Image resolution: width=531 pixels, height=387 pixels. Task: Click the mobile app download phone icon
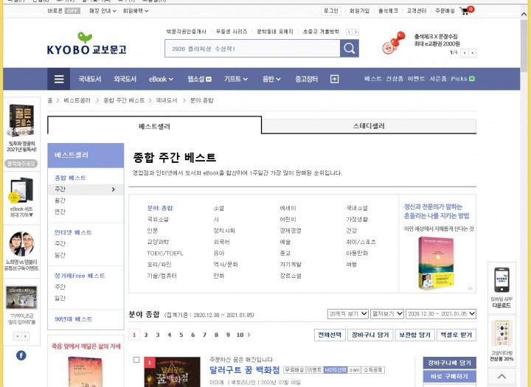coord(502,282)
